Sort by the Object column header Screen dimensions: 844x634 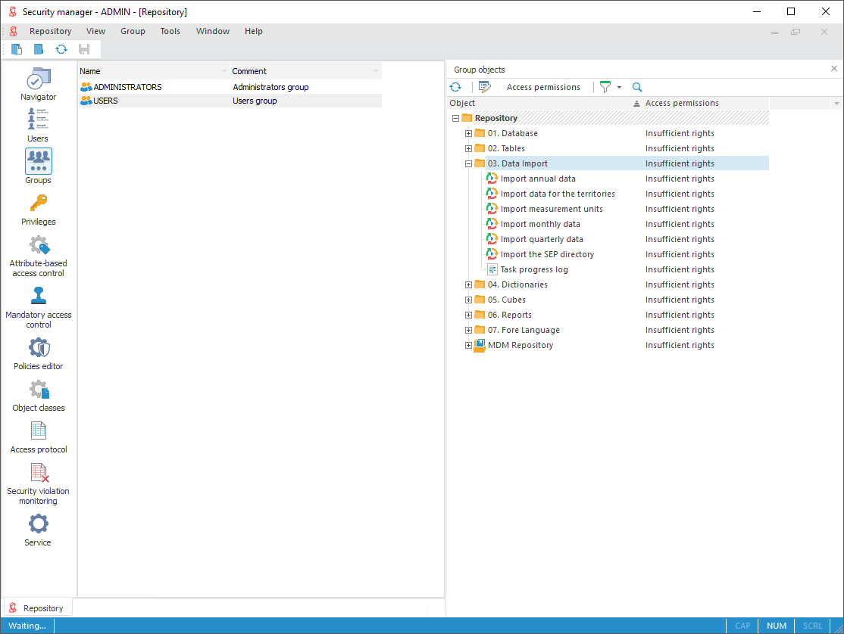545,103
